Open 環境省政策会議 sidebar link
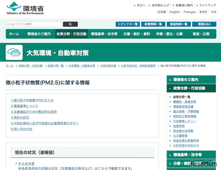Screen dimensions: 221x170 (183, 107)
